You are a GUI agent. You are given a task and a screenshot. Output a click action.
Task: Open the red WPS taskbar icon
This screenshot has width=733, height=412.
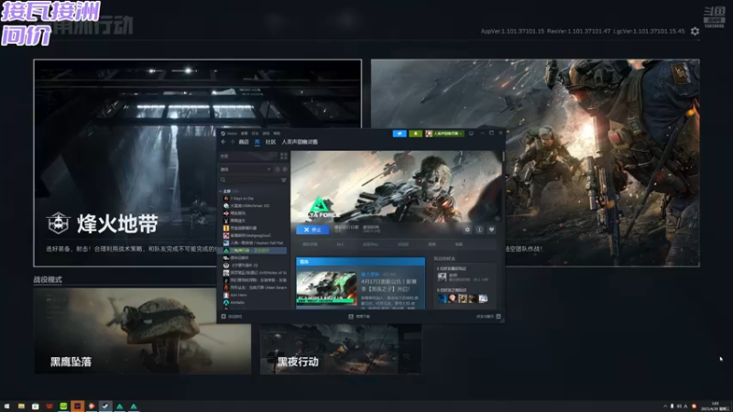49,407
